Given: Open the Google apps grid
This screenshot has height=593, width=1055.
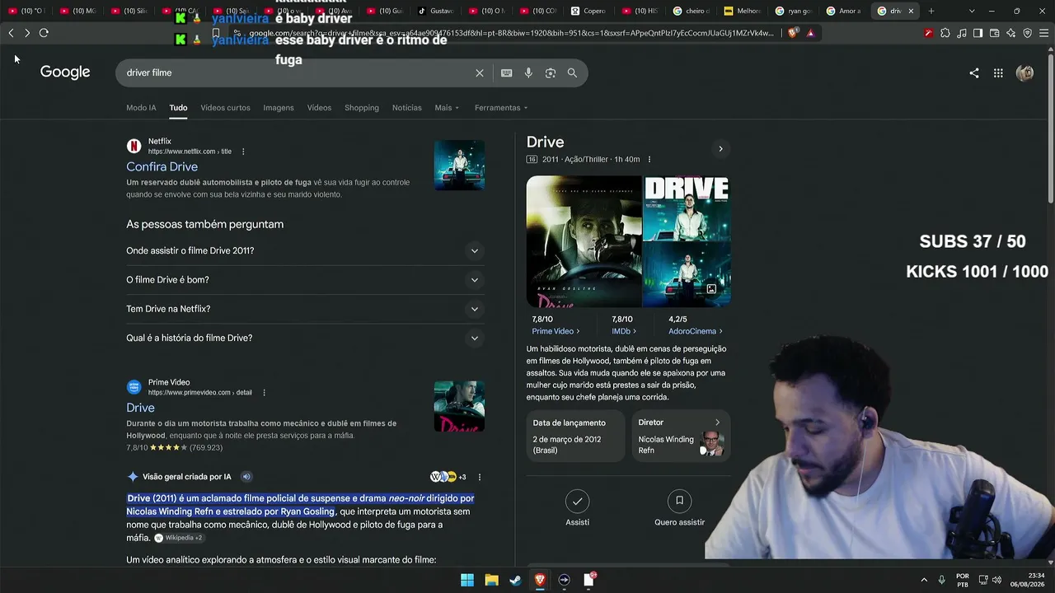Looking at the screenshot, I should point(998,72).
